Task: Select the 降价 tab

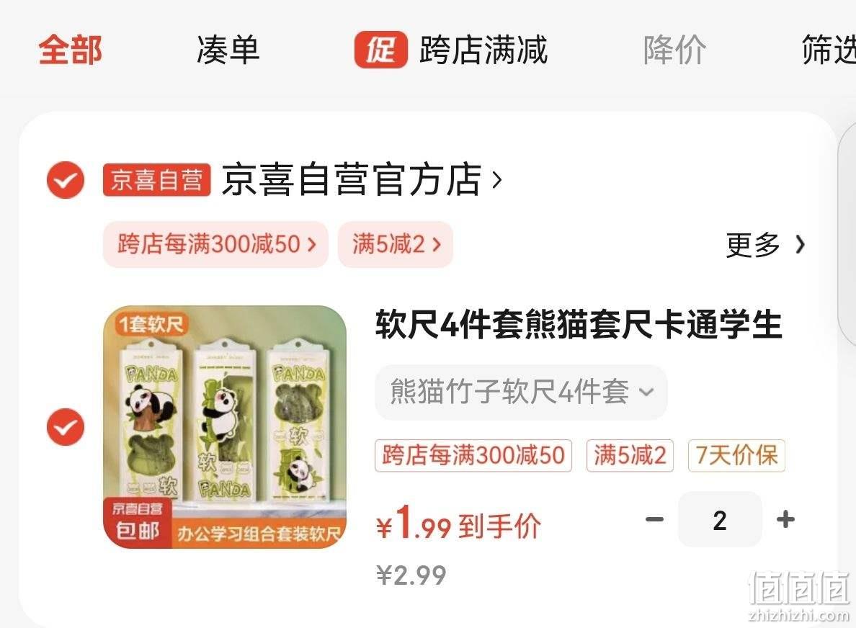Action: (x=674, y=50)
